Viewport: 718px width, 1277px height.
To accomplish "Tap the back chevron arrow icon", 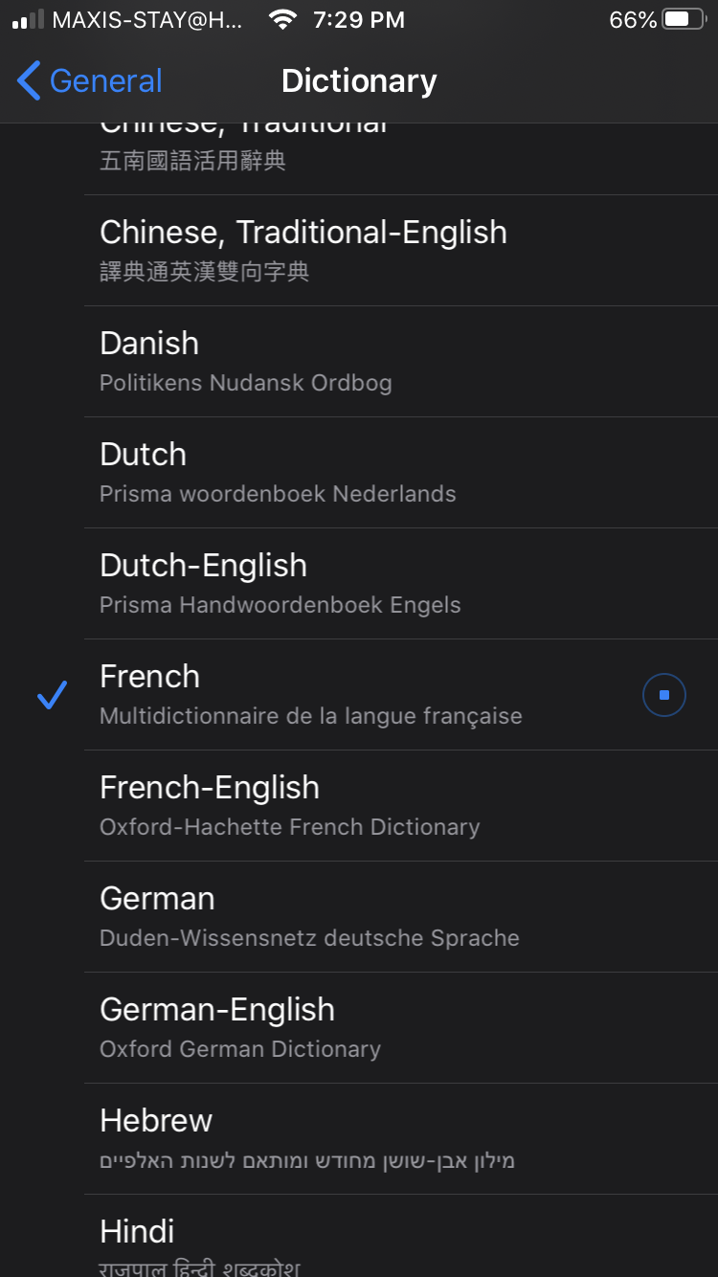I will pos(29,81).
